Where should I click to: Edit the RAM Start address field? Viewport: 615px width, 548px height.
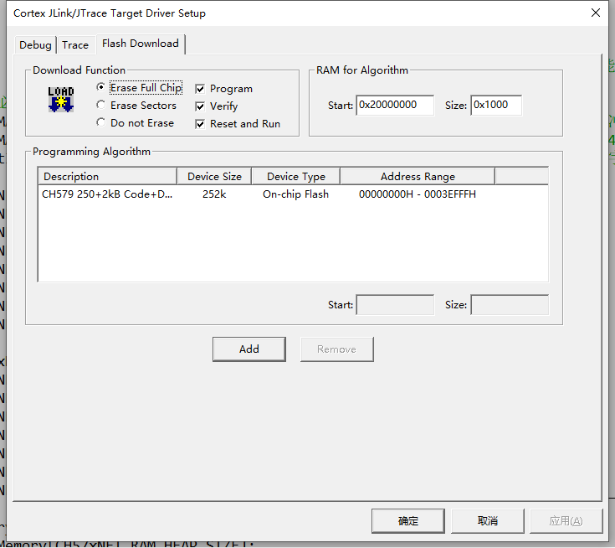[x=395, y=106]
